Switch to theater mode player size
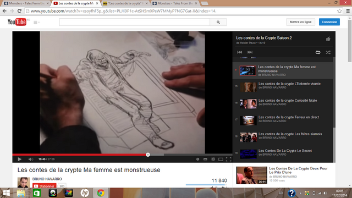The width and height of the screenshot is (352, 198). point(221,159)
